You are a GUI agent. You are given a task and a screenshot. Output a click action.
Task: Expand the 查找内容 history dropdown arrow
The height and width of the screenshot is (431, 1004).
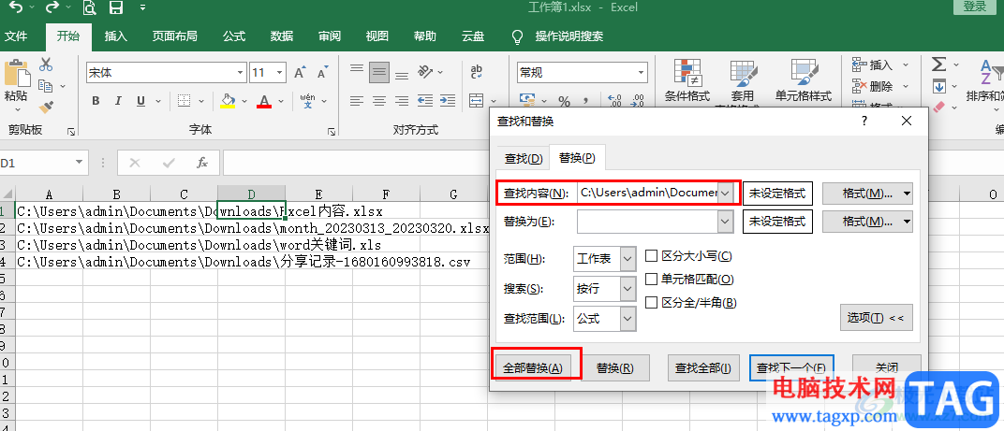click(x=726, y=193)
